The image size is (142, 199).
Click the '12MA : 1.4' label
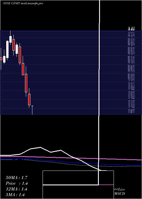click(x=16, y=189)
